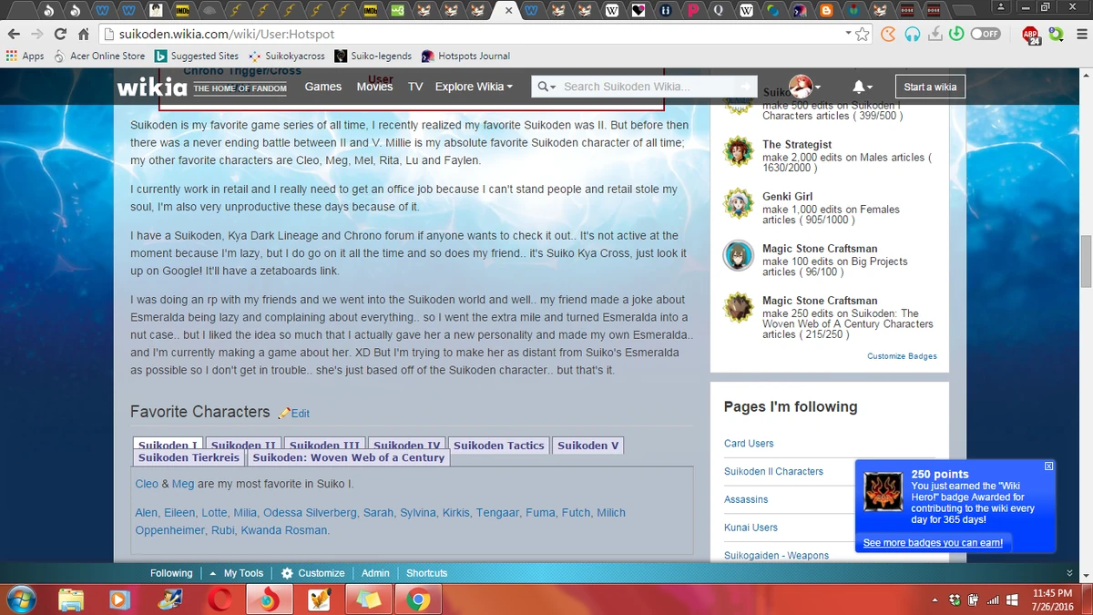Viewport: 1093px width, 615px height.
Task: Open the Suikokyacross bookmark
Action: pyautogui.click(x=287, y=56)
